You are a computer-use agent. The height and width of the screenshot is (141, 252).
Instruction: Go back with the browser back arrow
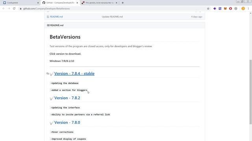pyautogui.click(x=4, y=9)
